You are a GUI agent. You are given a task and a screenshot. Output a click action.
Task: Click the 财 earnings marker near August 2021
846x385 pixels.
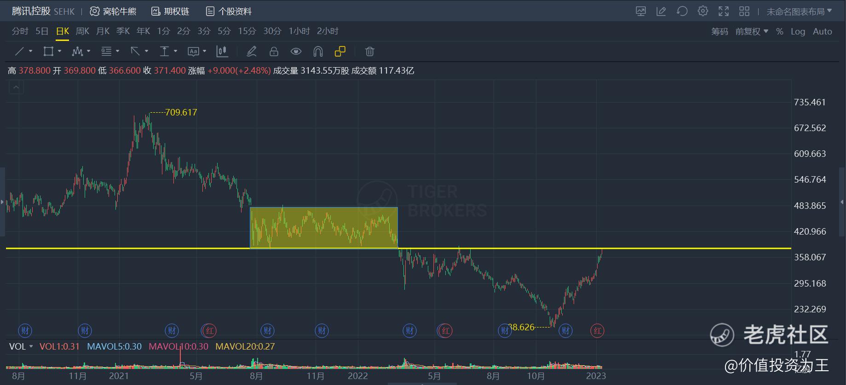[267, 330]
